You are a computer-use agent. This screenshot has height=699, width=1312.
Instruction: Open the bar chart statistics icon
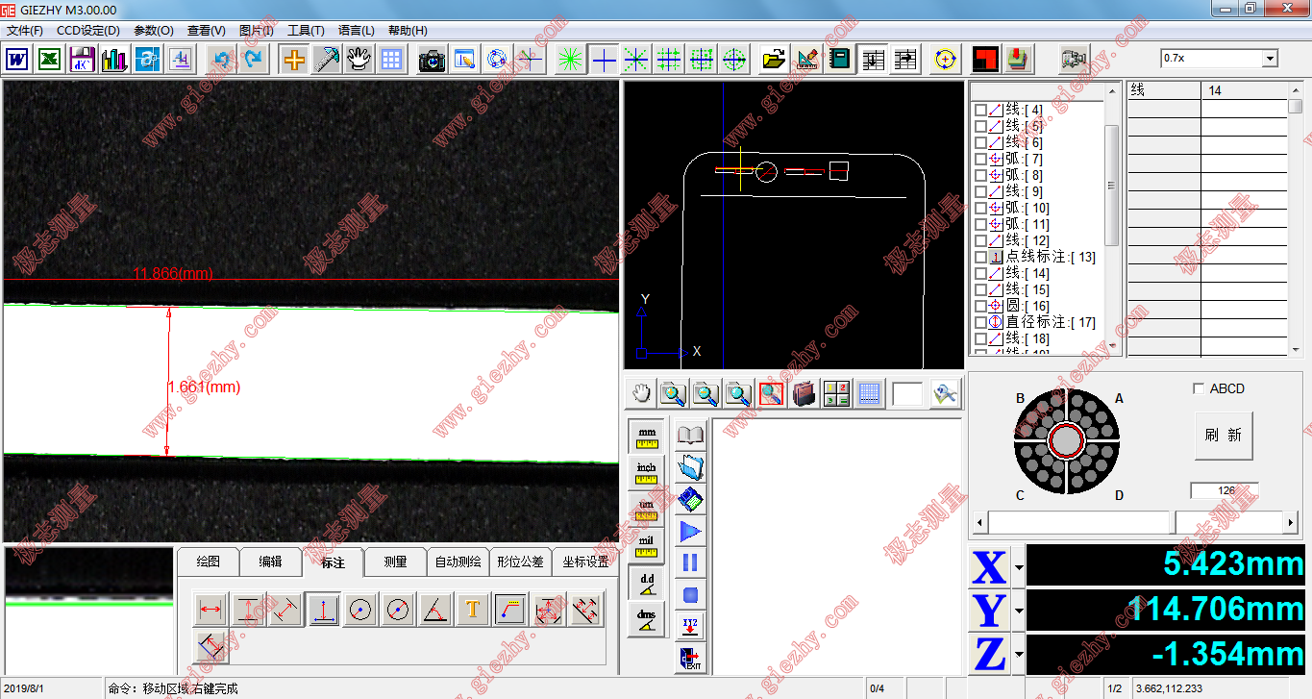115,60
